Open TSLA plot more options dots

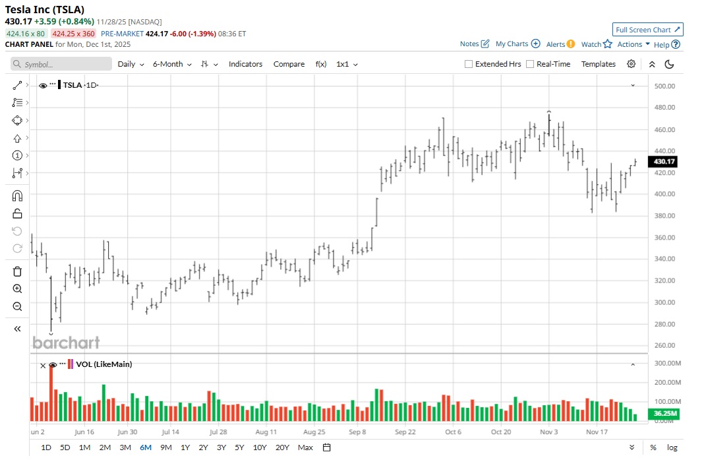tap(53, 84)
